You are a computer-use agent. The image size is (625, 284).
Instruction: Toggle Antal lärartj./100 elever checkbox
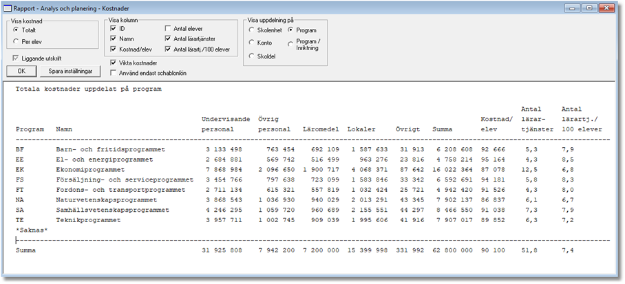169,50
